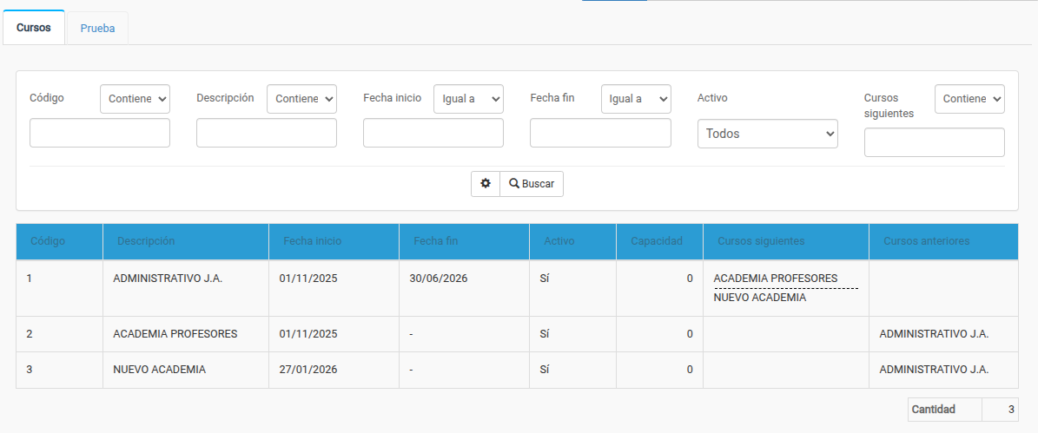Select the Cursos tab
This screenshot has height=433, width=1038.
[34, 28]
